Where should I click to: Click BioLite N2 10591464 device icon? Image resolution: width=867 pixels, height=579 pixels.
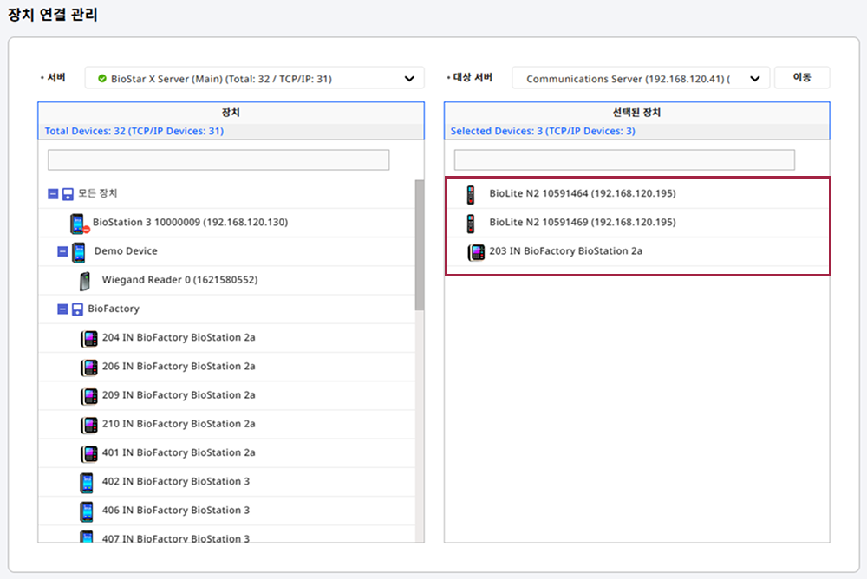pyautogui.click(x=472, y=194)
